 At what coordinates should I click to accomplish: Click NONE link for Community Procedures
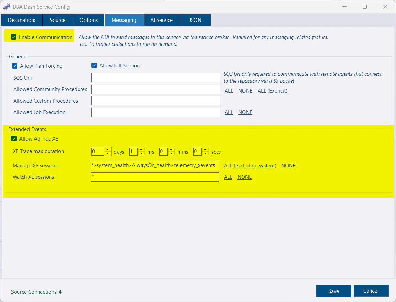[x=245, y=91]
